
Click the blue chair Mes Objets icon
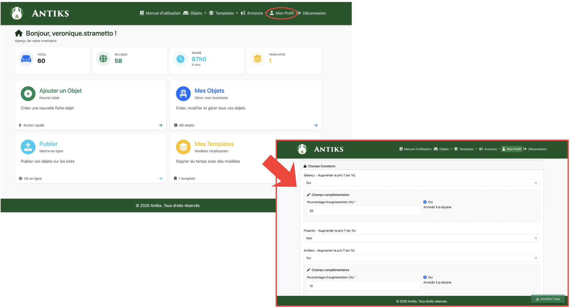183,94
